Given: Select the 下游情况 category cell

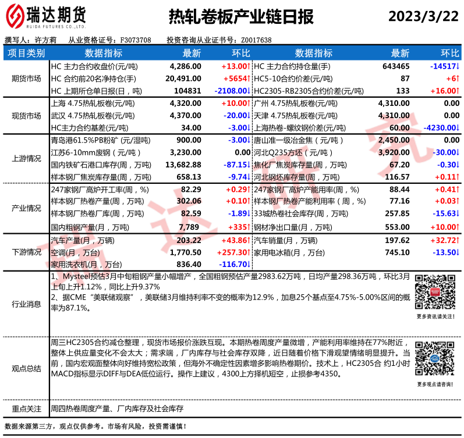Looking at the screenshot, I should [26, 252].
